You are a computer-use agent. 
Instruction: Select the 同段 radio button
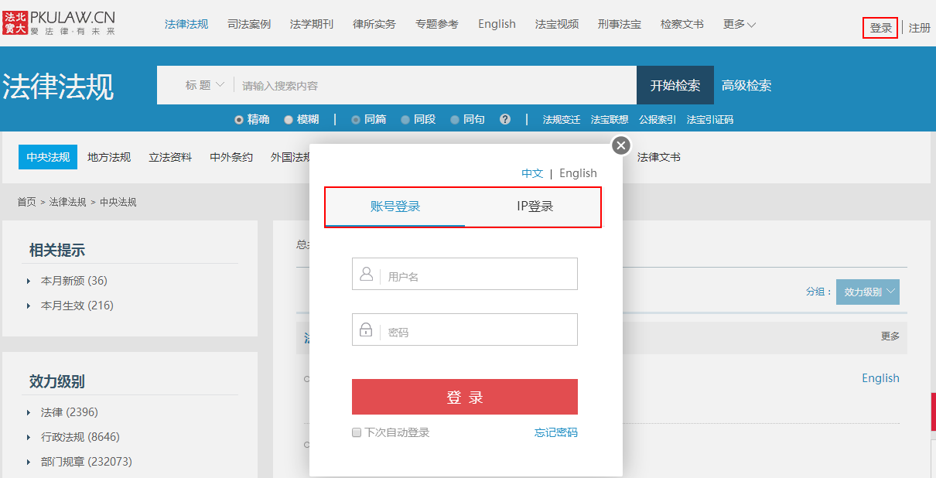405,120
